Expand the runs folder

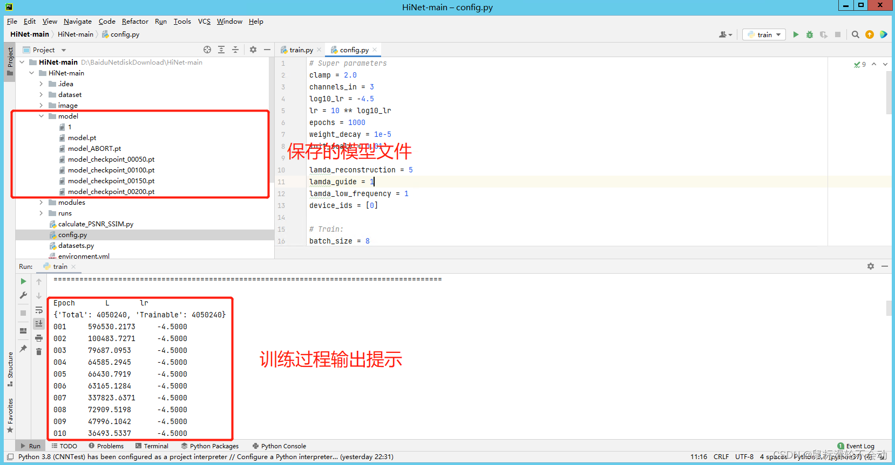[x=42, y=213]
